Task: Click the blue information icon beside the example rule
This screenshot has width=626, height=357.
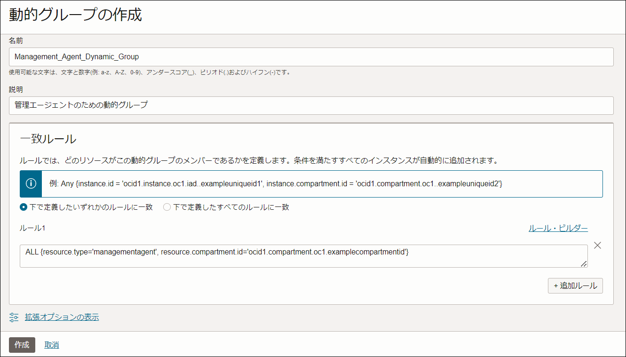Action: click(31, 184)
